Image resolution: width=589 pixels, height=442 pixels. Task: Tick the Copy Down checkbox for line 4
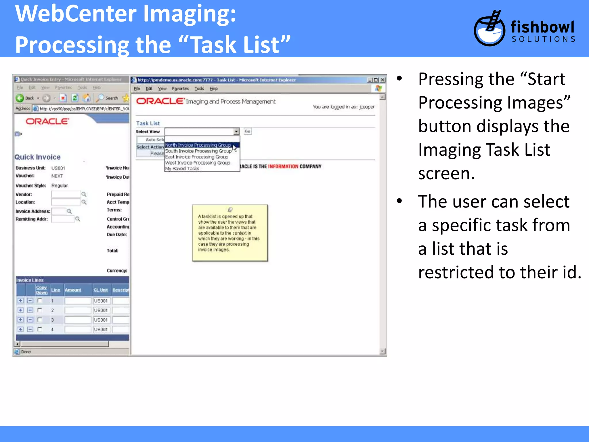40,329
